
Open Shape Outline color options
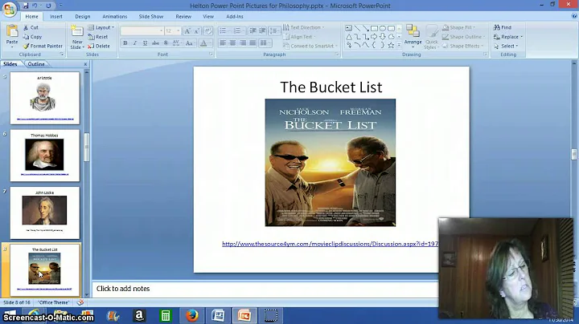click(x=464, y=37)
